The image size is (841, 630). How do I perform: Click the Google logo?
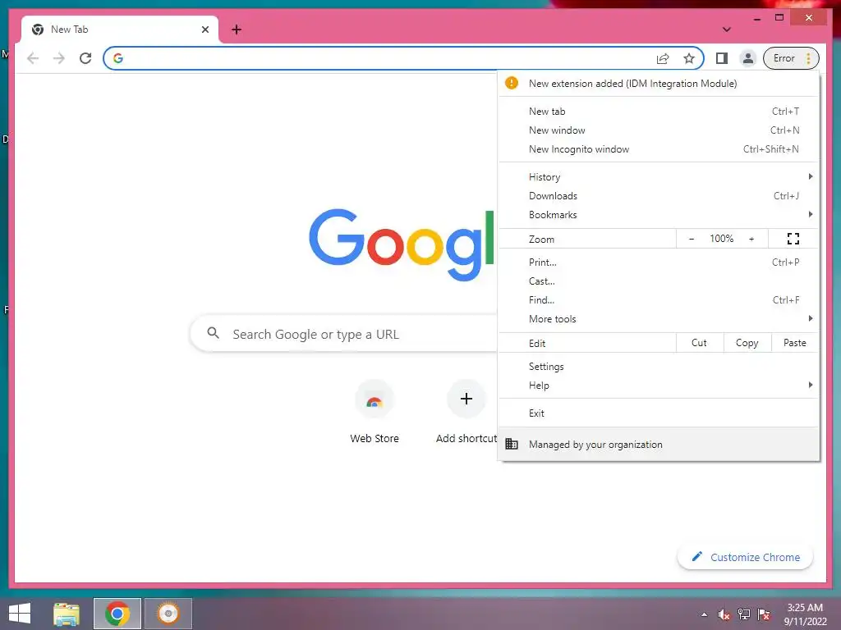(x=401, y=244)
